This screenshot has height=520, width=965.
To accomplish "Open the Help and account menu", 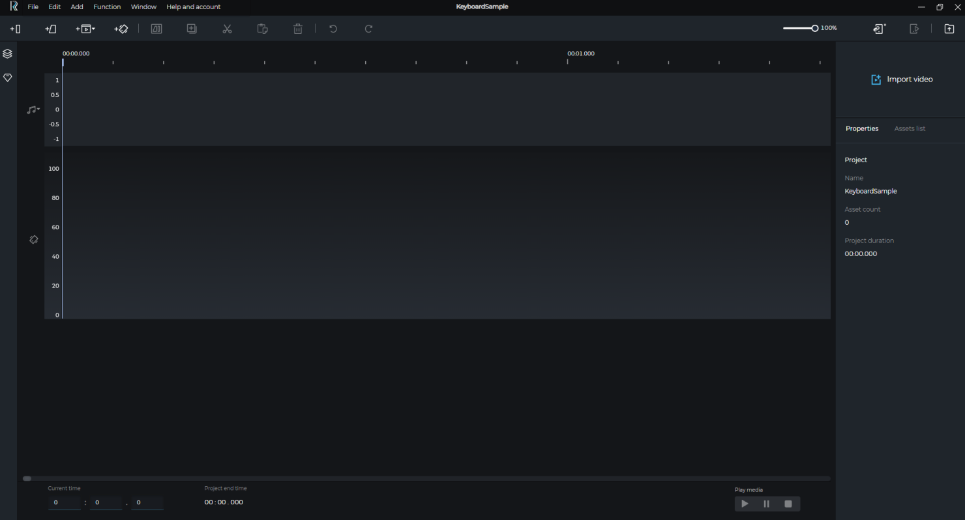I will coord(194,7).
